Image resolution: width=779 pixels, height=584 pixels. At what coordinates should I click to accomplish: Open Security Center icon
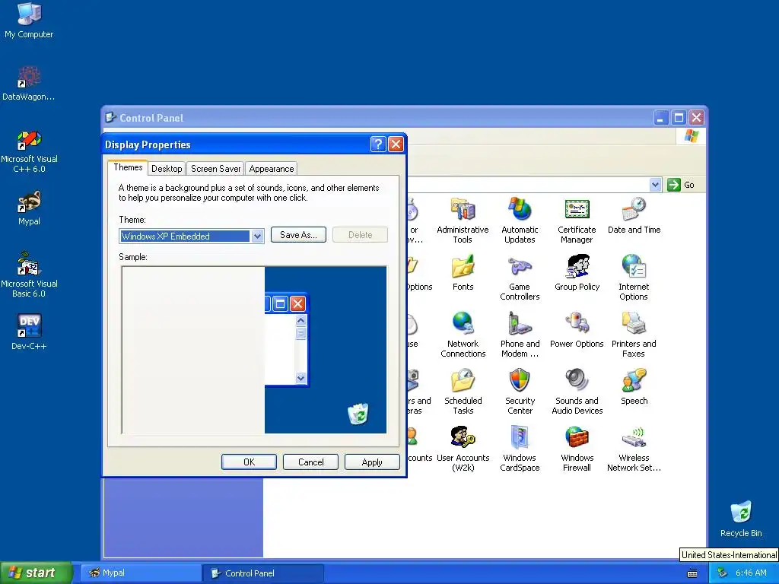(x=520, y=392)
